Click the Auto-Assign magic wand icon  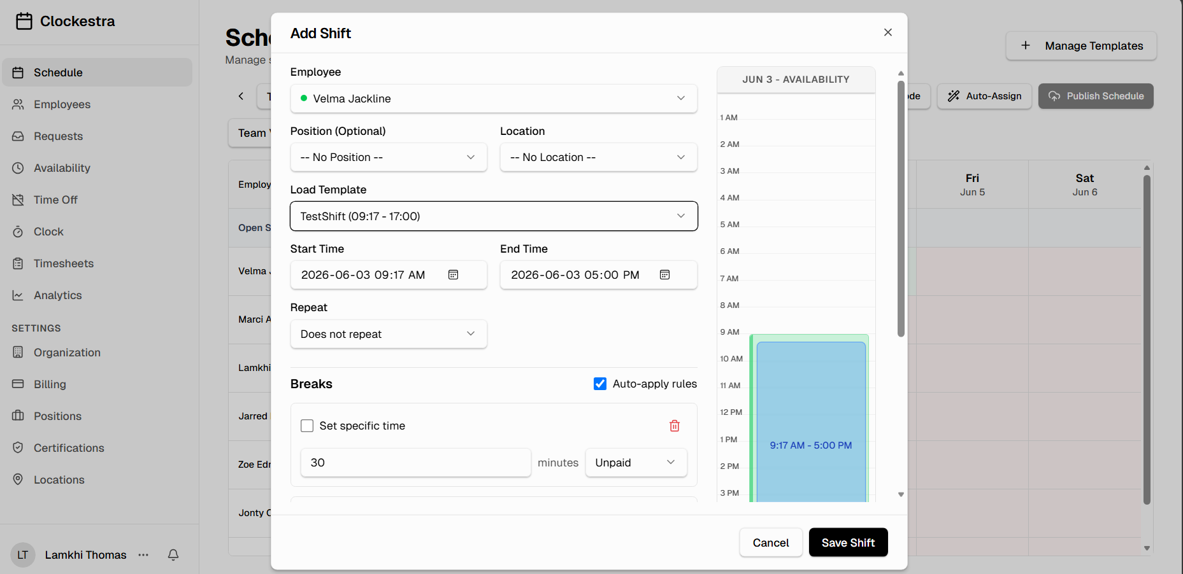tap(954, 96)
